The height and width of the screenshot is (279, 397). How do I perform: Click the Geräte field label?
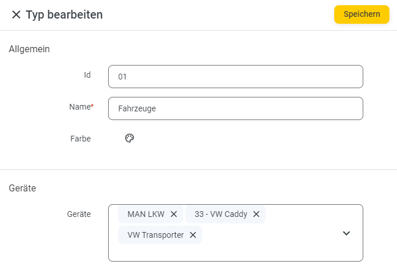78,214
